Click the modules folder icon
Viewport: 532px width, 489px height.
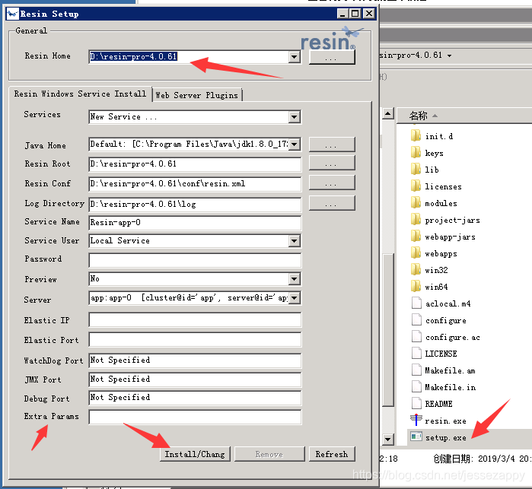click(416, 203)
